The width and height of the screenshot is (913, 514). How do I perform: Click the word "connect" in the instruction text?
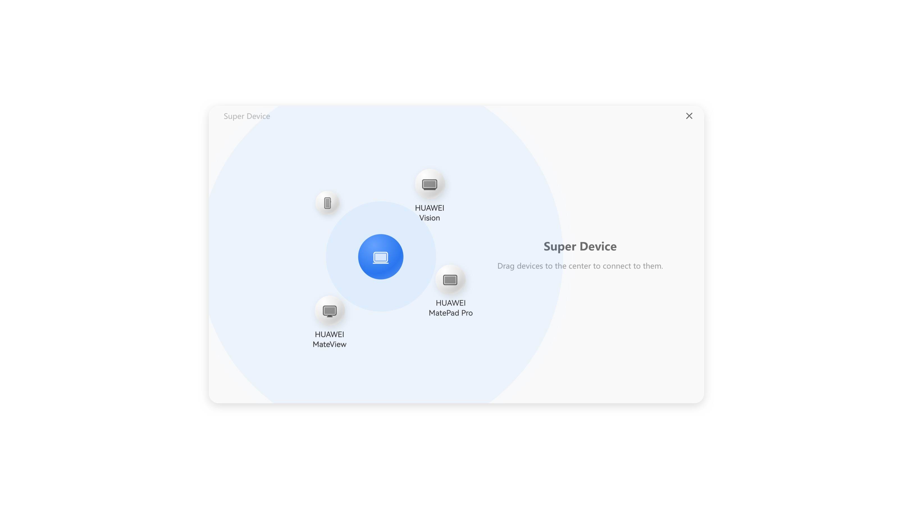coord(617,266)
